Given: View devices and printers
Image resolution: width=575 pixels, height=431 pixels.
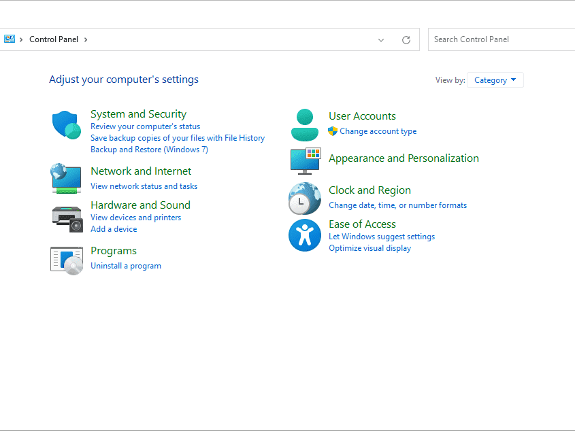Looking at the screenshot, I should click(x=135, y=218).
